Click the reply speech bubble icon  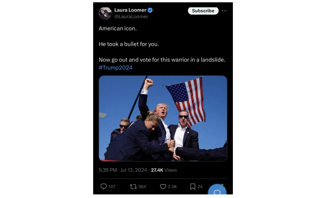[x=103, y=186]
